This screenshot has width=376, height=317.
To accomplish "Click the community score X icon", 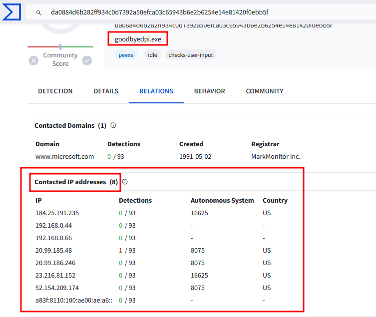I will click(x=33, y=60).
